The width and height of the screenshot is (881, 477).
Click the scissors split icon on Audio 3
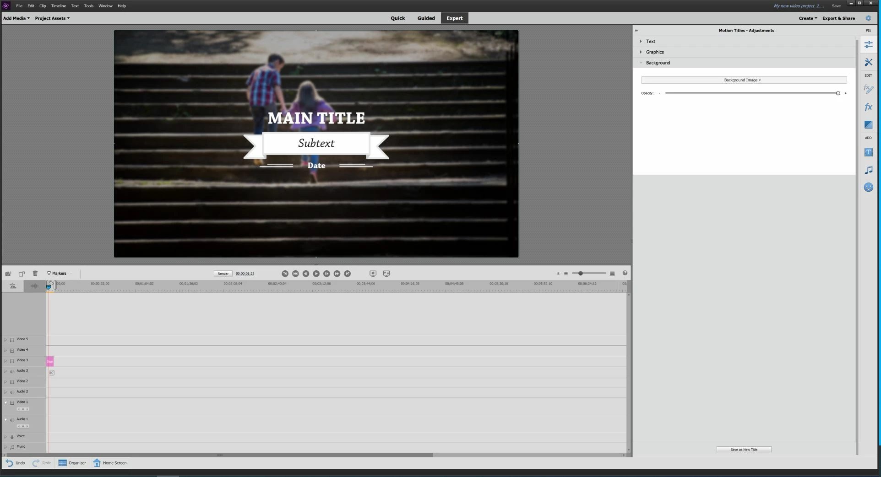pos(51,373)
